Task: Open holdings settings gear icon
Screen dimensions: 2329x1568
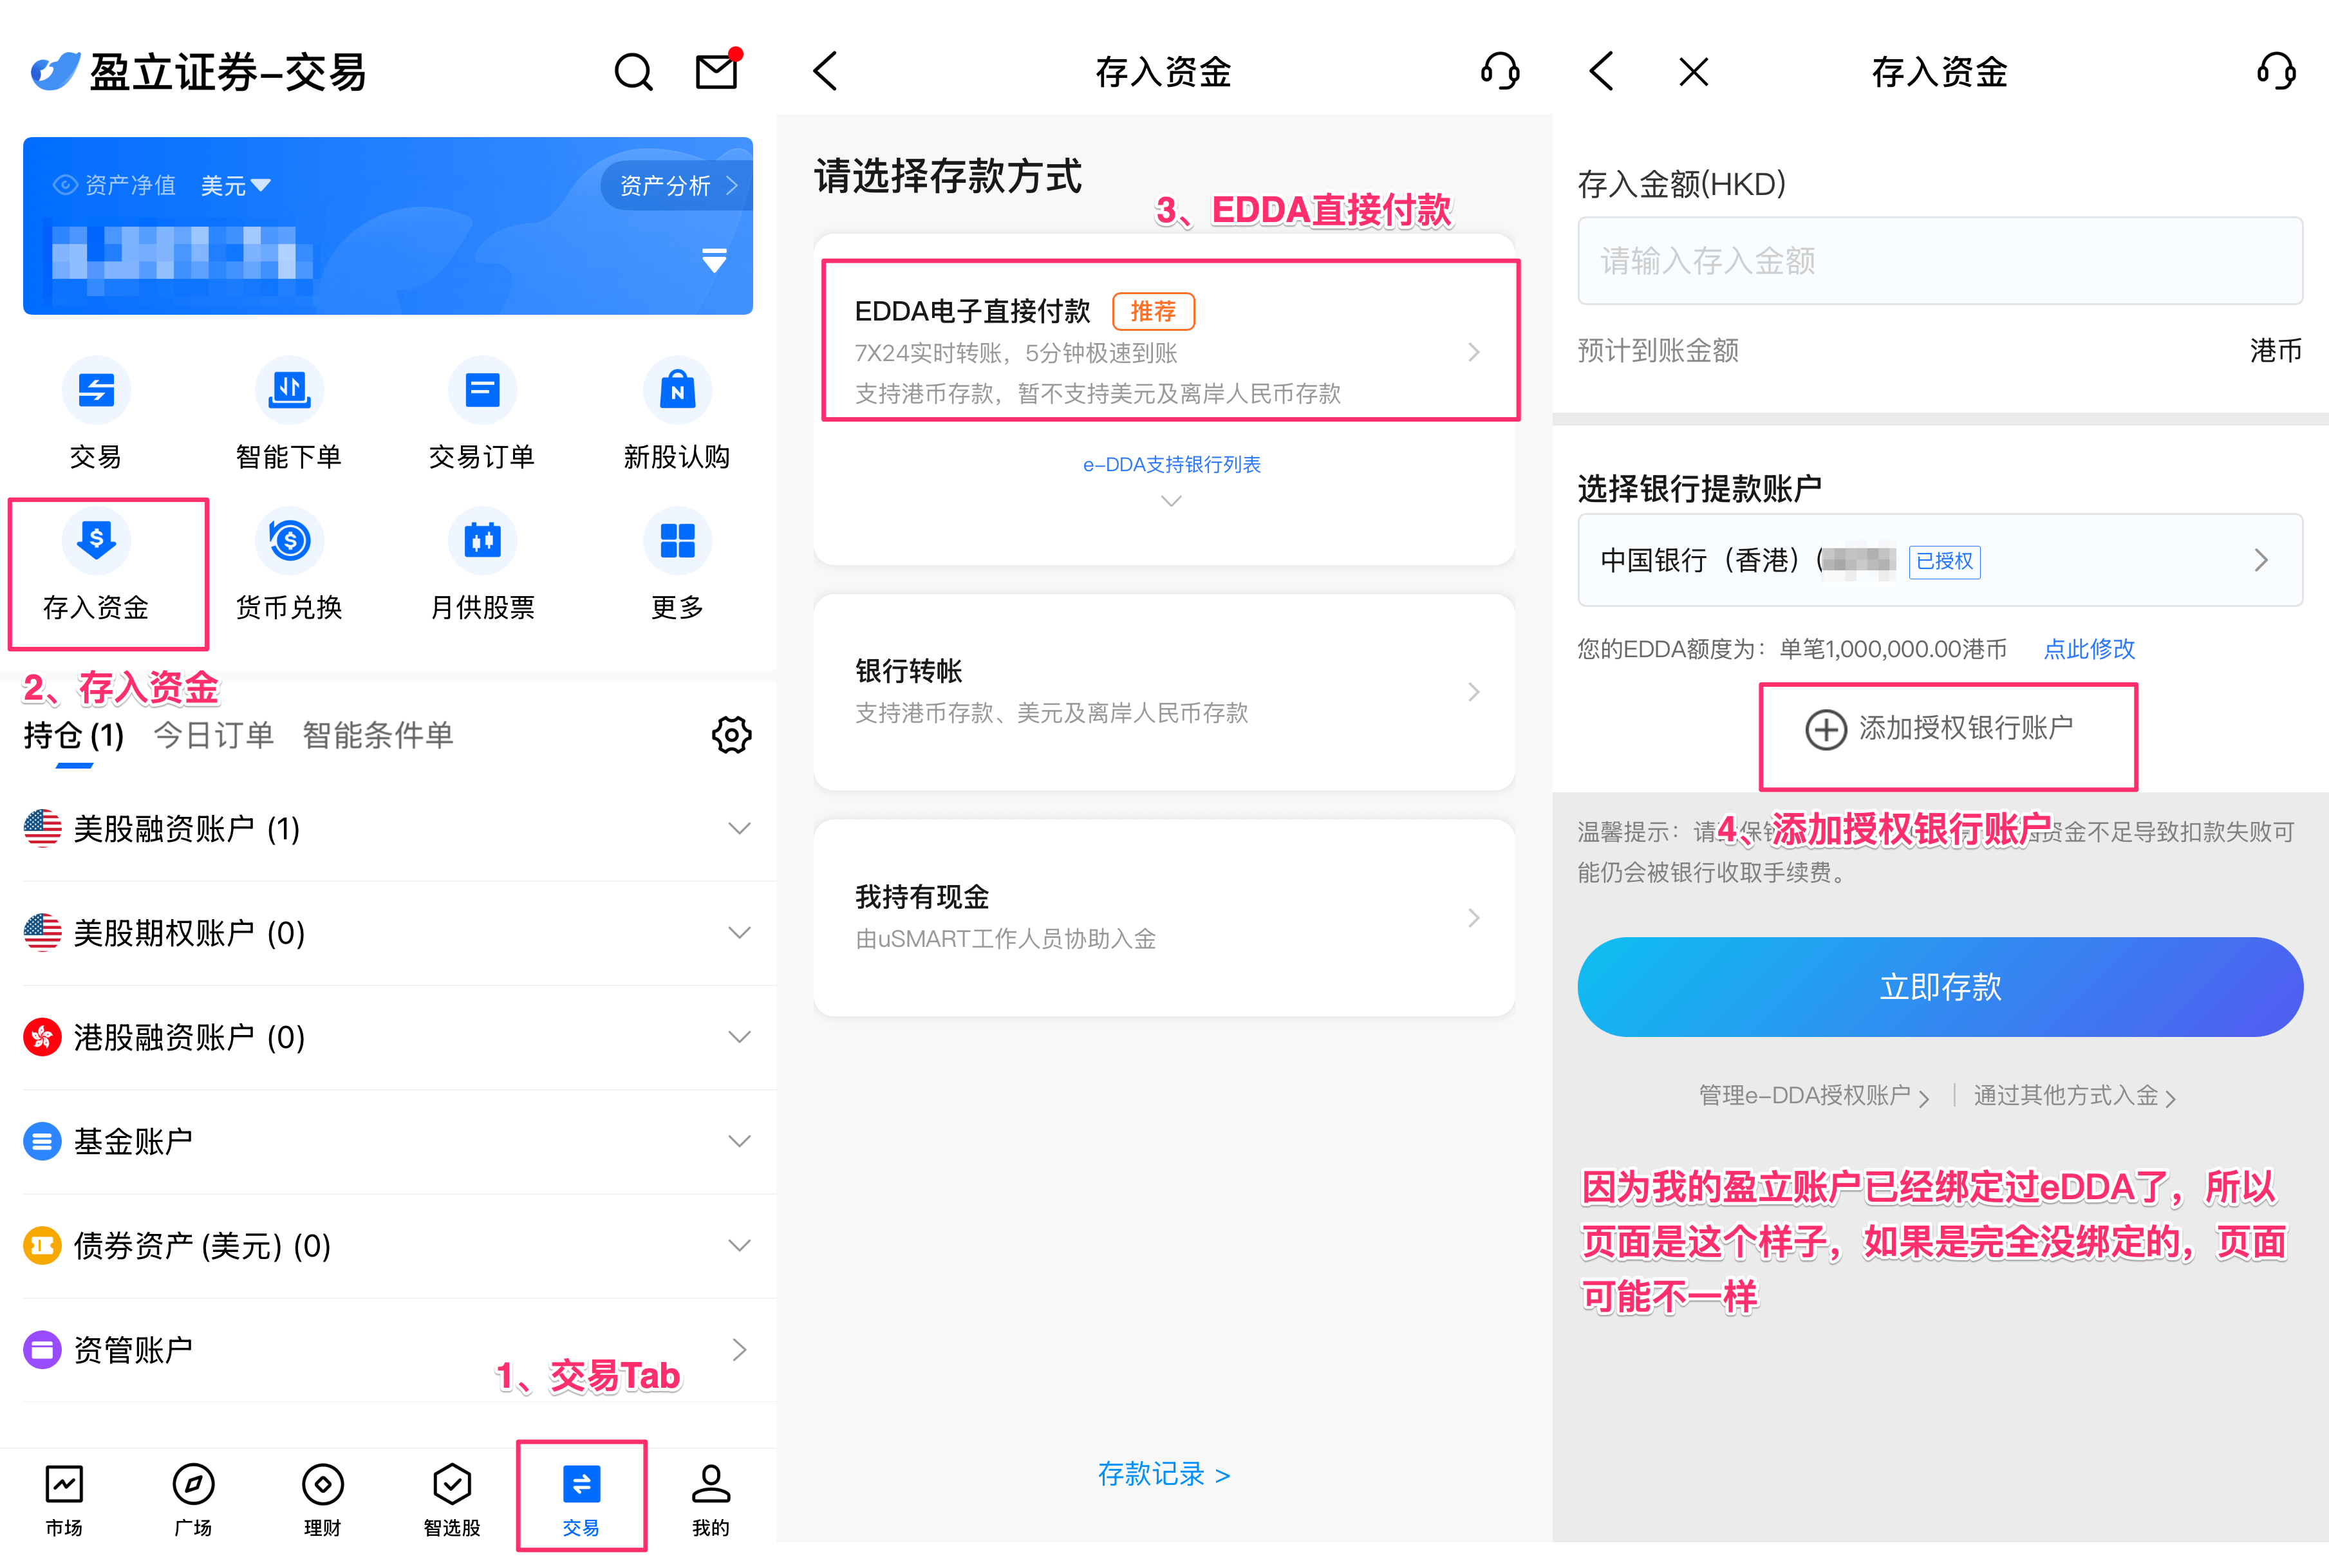Action: [x=731, y=735]
